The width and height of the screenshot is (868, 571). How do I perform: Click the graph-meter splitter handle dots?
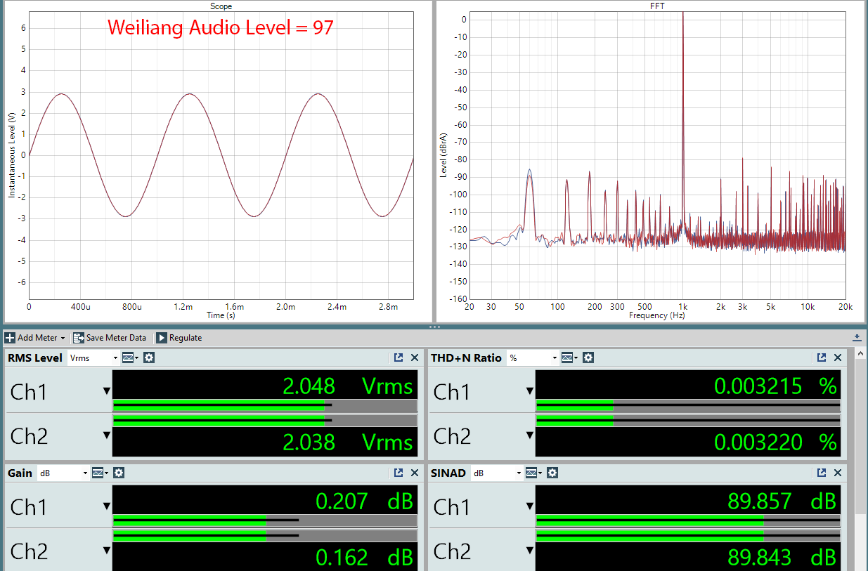tap(434, 327)
